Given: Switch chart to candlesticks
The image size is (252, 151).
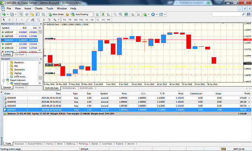Looking at the screenshot, I should pyautogui.click(x=103, y=14).
